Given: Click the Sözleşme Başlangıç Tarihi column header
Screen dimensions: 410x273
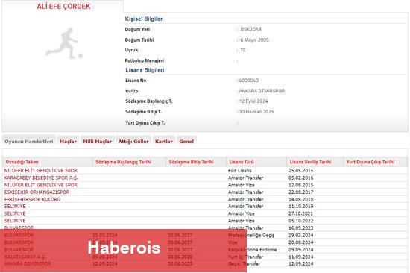Looking at the screenshot, I should click(x=124, y=162).
